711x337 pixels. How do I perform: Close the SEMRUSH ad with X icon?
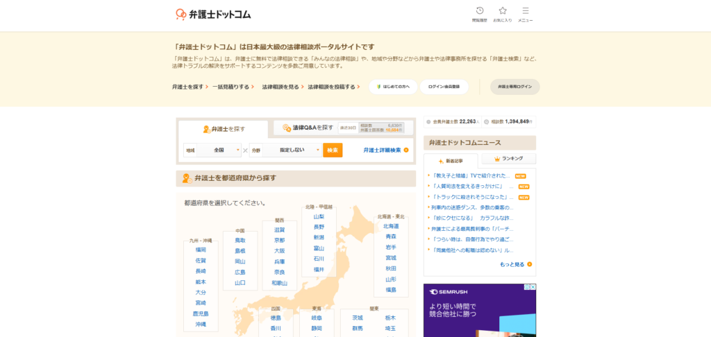533,287
